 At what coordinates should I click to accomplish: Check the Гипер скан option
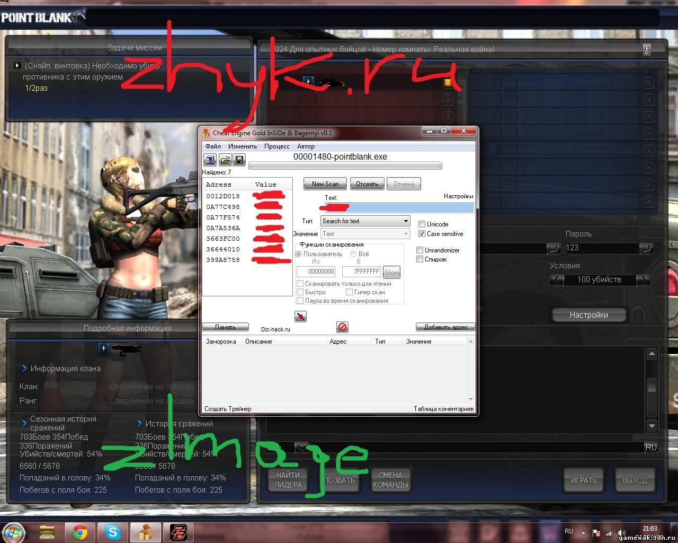[350, 292]
